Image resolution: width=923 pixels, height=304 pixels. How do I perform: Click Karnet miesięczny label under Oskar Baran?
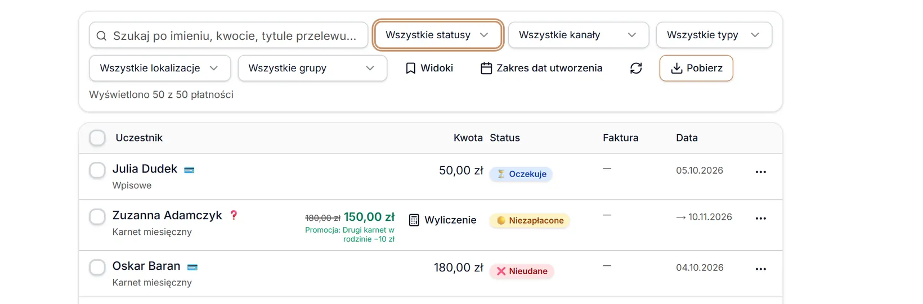[x=152, y=283]
